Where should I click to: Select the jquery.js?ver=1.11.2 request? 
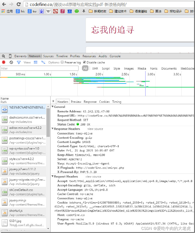[23, 171]
